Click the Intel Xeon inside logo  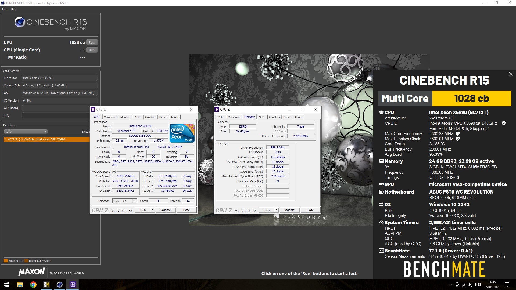point(182,133)
